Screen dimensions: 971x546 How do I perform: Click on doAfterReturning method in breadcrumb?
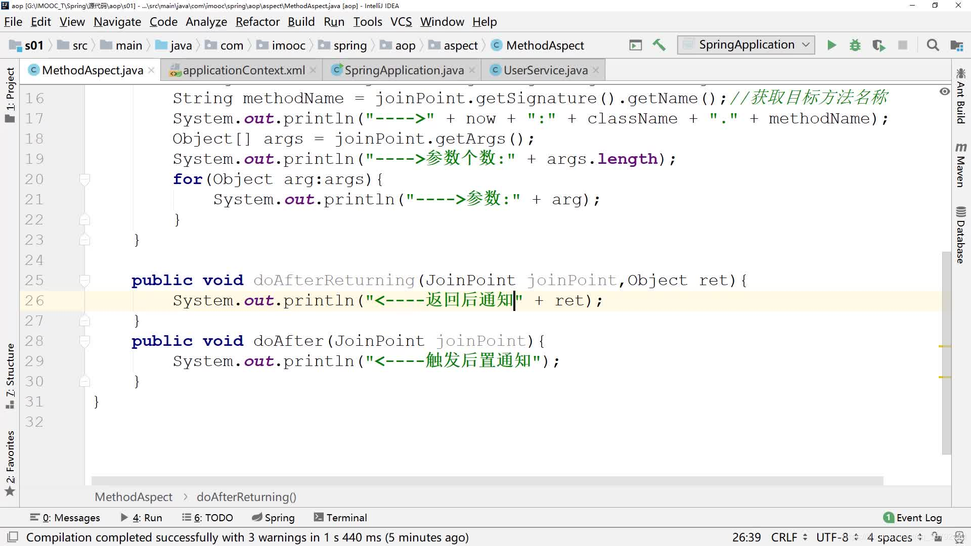pyautogui.click(x=247, y=496)
